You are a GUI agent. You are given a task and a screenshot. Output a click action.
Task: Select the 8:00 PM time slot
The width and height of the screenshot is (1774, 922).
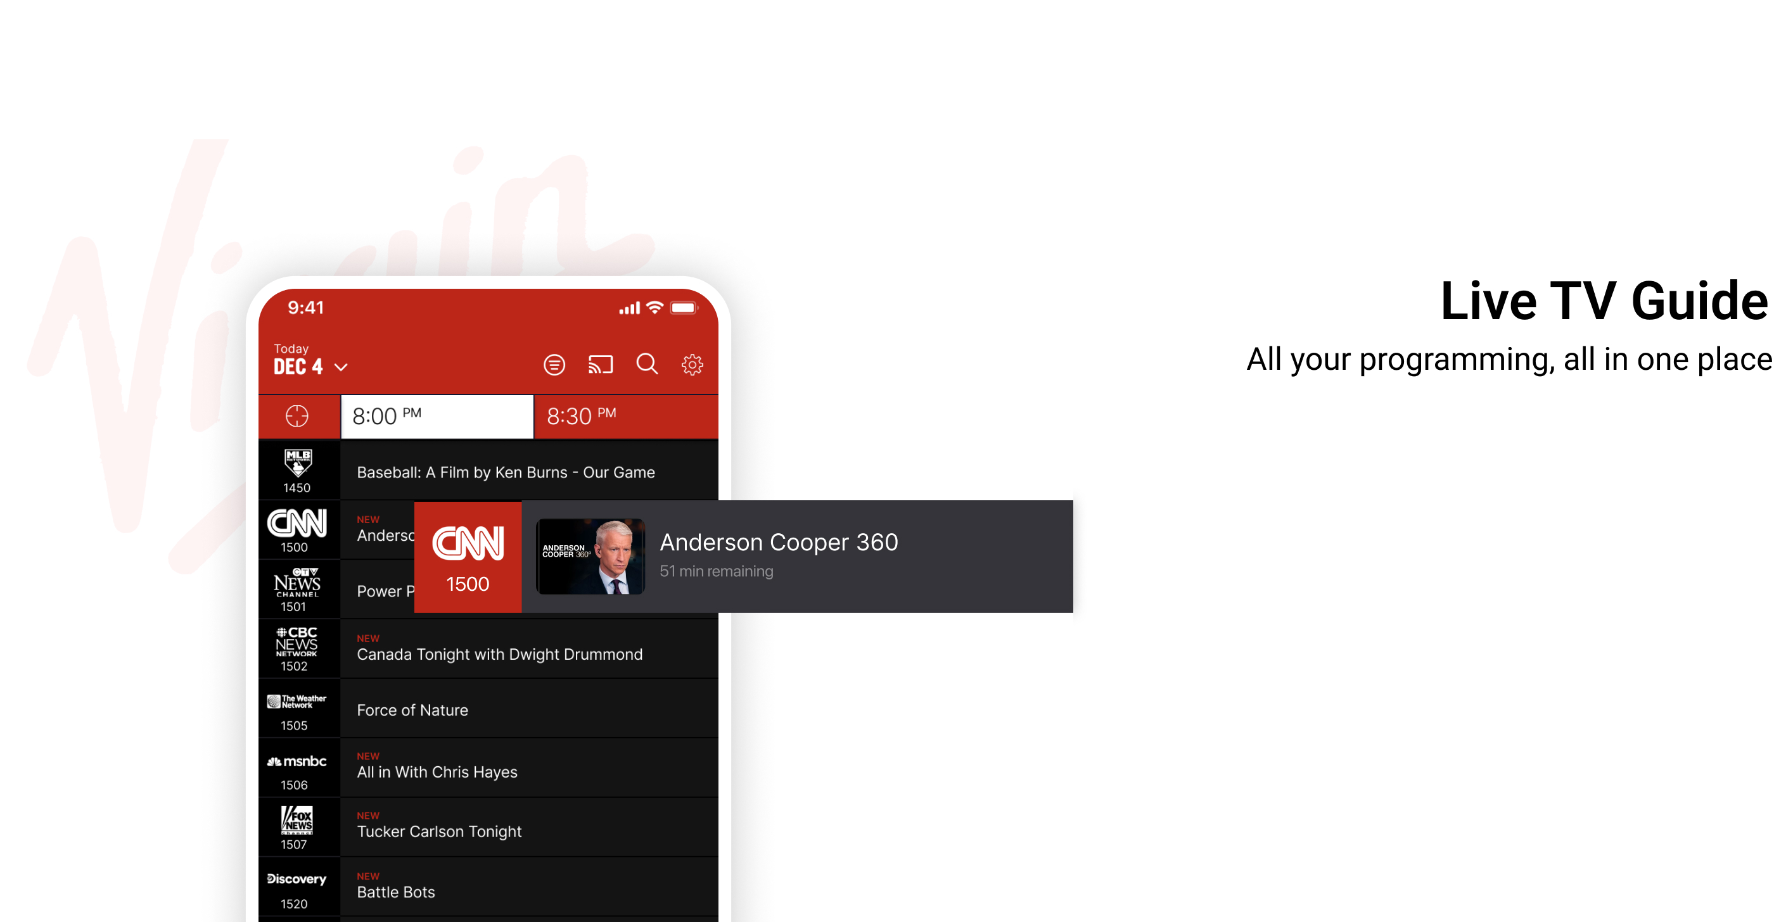[437, 416]
